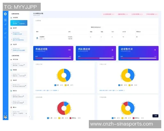Click the leftmost pink prediction badge in the header

point(109,14)
